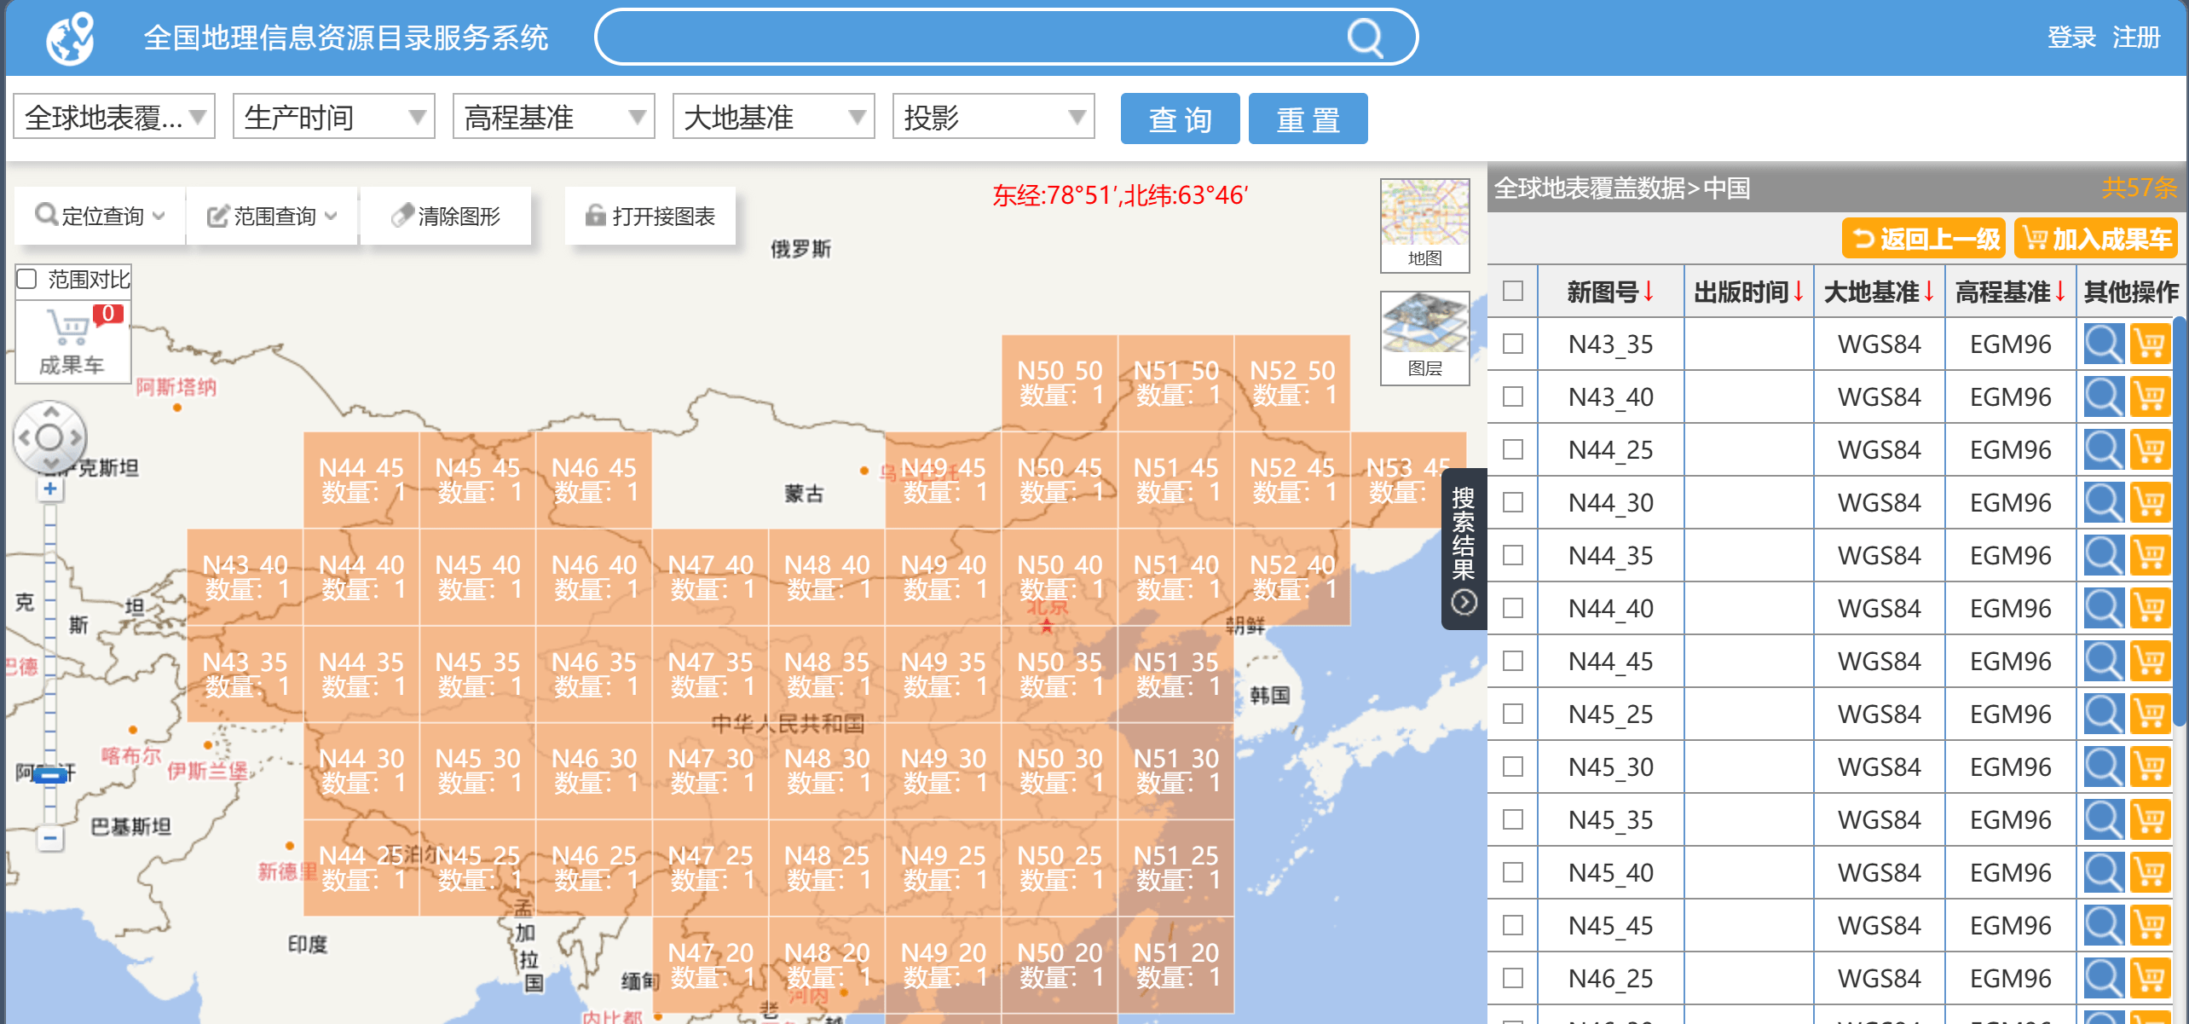Click the map zoom slider handle
The image size is (2189, 1024).
coord(51,775)
